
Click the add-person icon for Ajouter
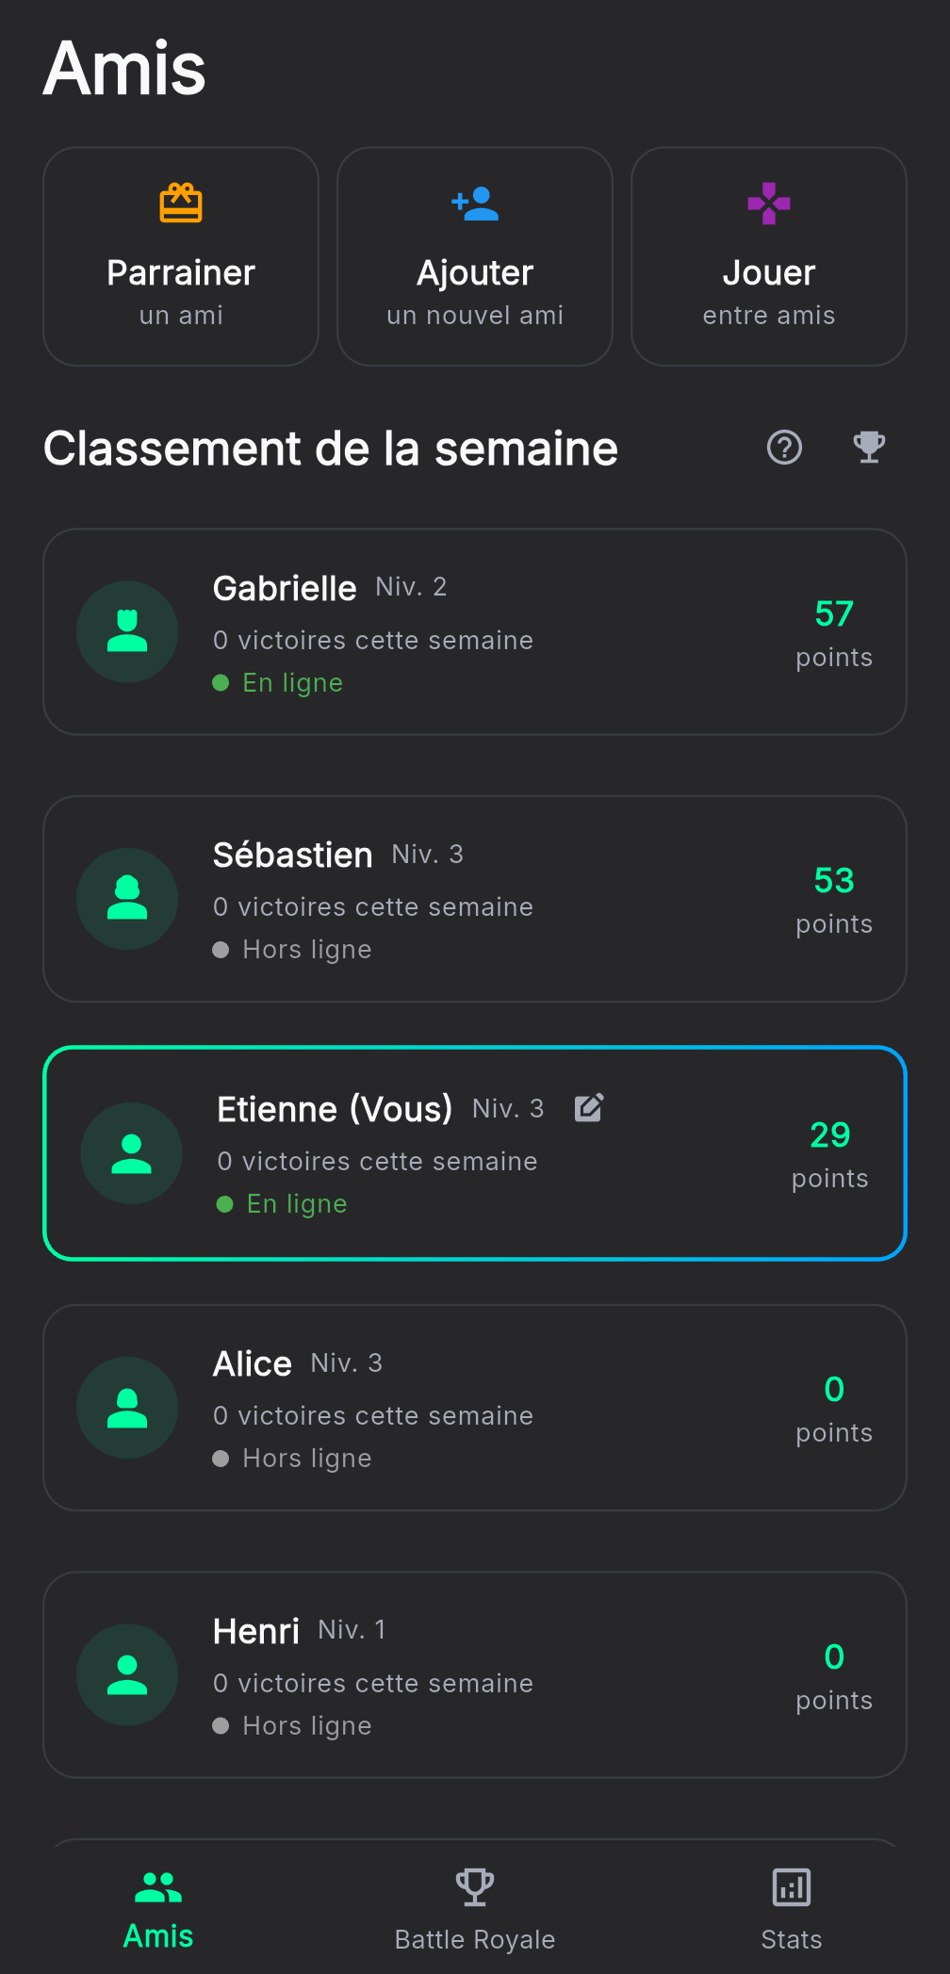(475, 203)
